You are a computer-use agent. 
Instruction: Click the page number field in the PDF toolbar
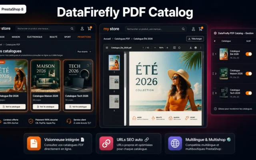[143, 48]
